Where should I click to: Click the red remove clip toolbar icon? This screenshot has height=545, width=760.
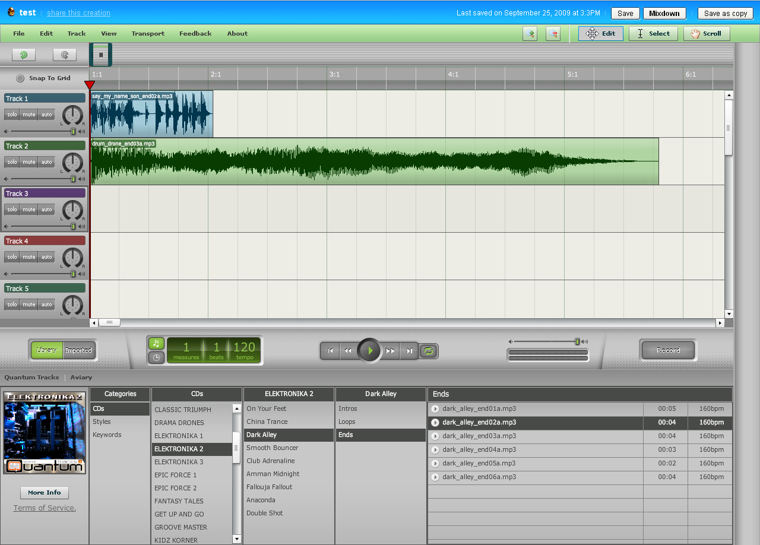point(553,34)
